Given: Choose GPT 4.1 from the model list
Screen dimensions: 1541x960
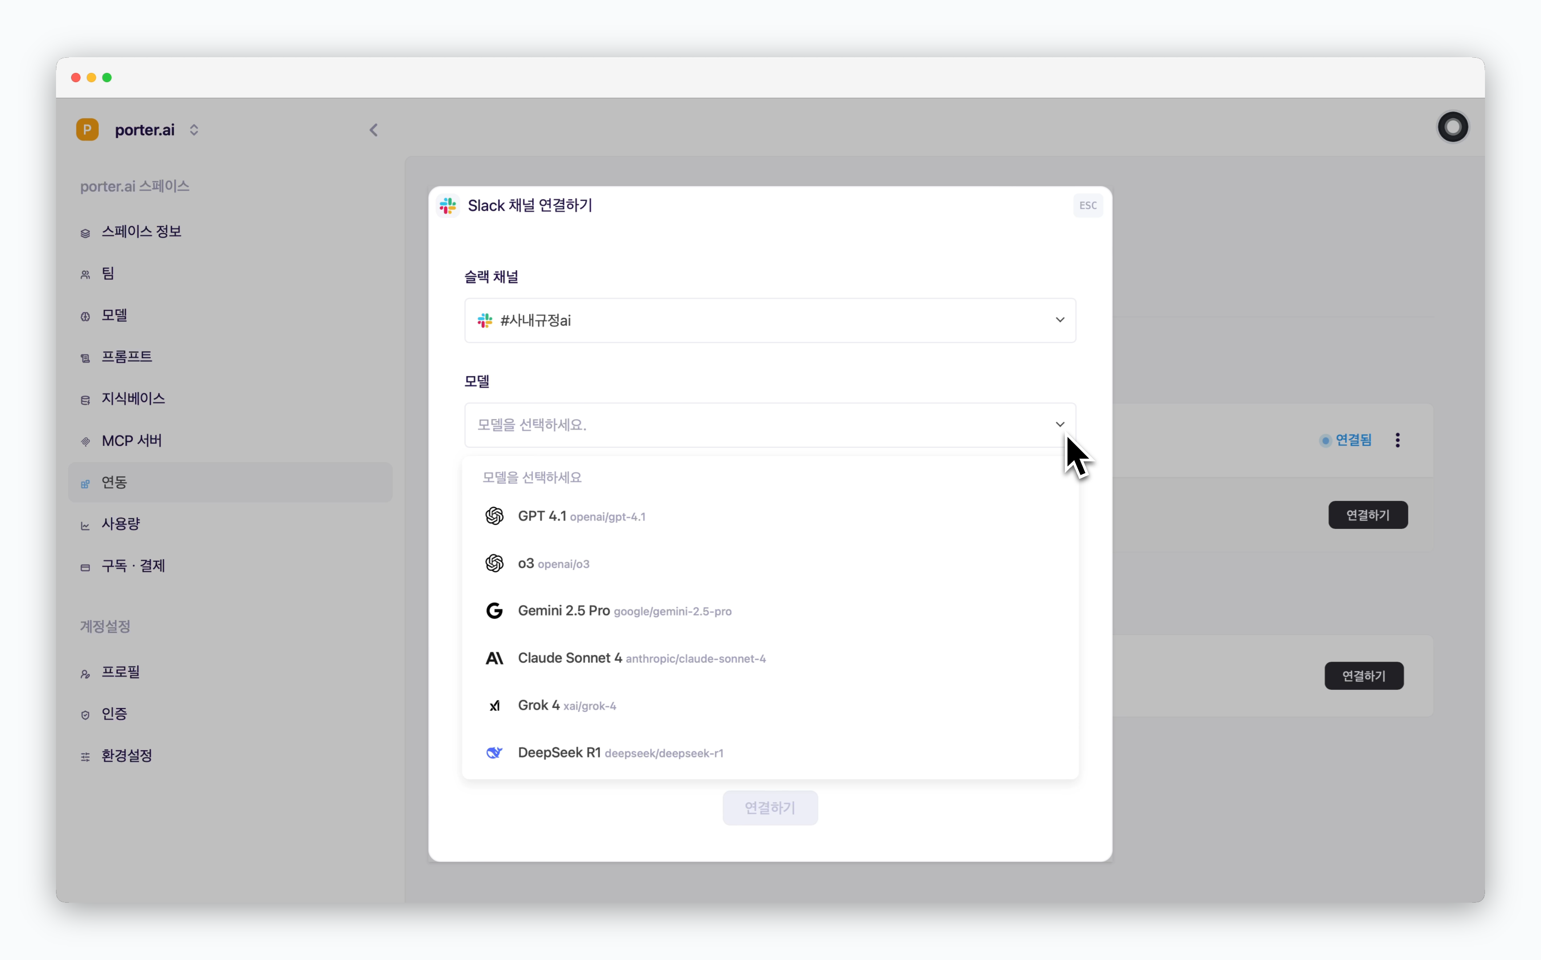Looking at the screenshot, I should (770, 516).
